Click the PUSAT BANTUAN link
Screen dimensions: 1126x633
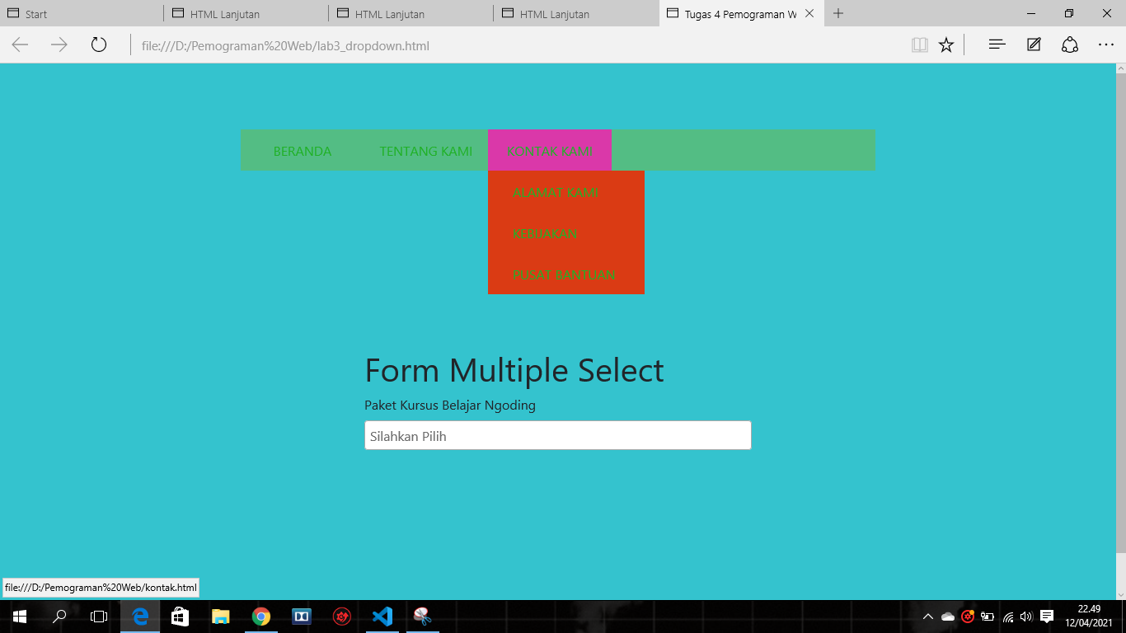[x=564, y=274]
